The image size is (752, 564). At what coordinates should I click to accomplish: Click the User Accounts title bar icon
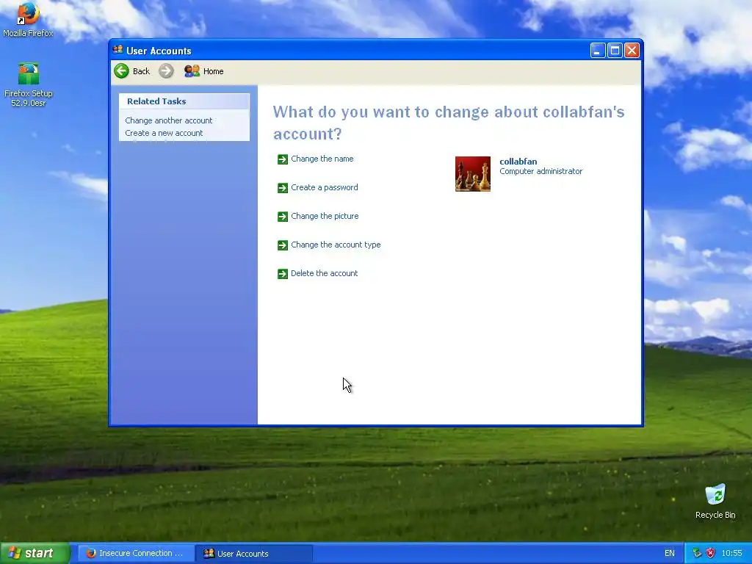117,50
